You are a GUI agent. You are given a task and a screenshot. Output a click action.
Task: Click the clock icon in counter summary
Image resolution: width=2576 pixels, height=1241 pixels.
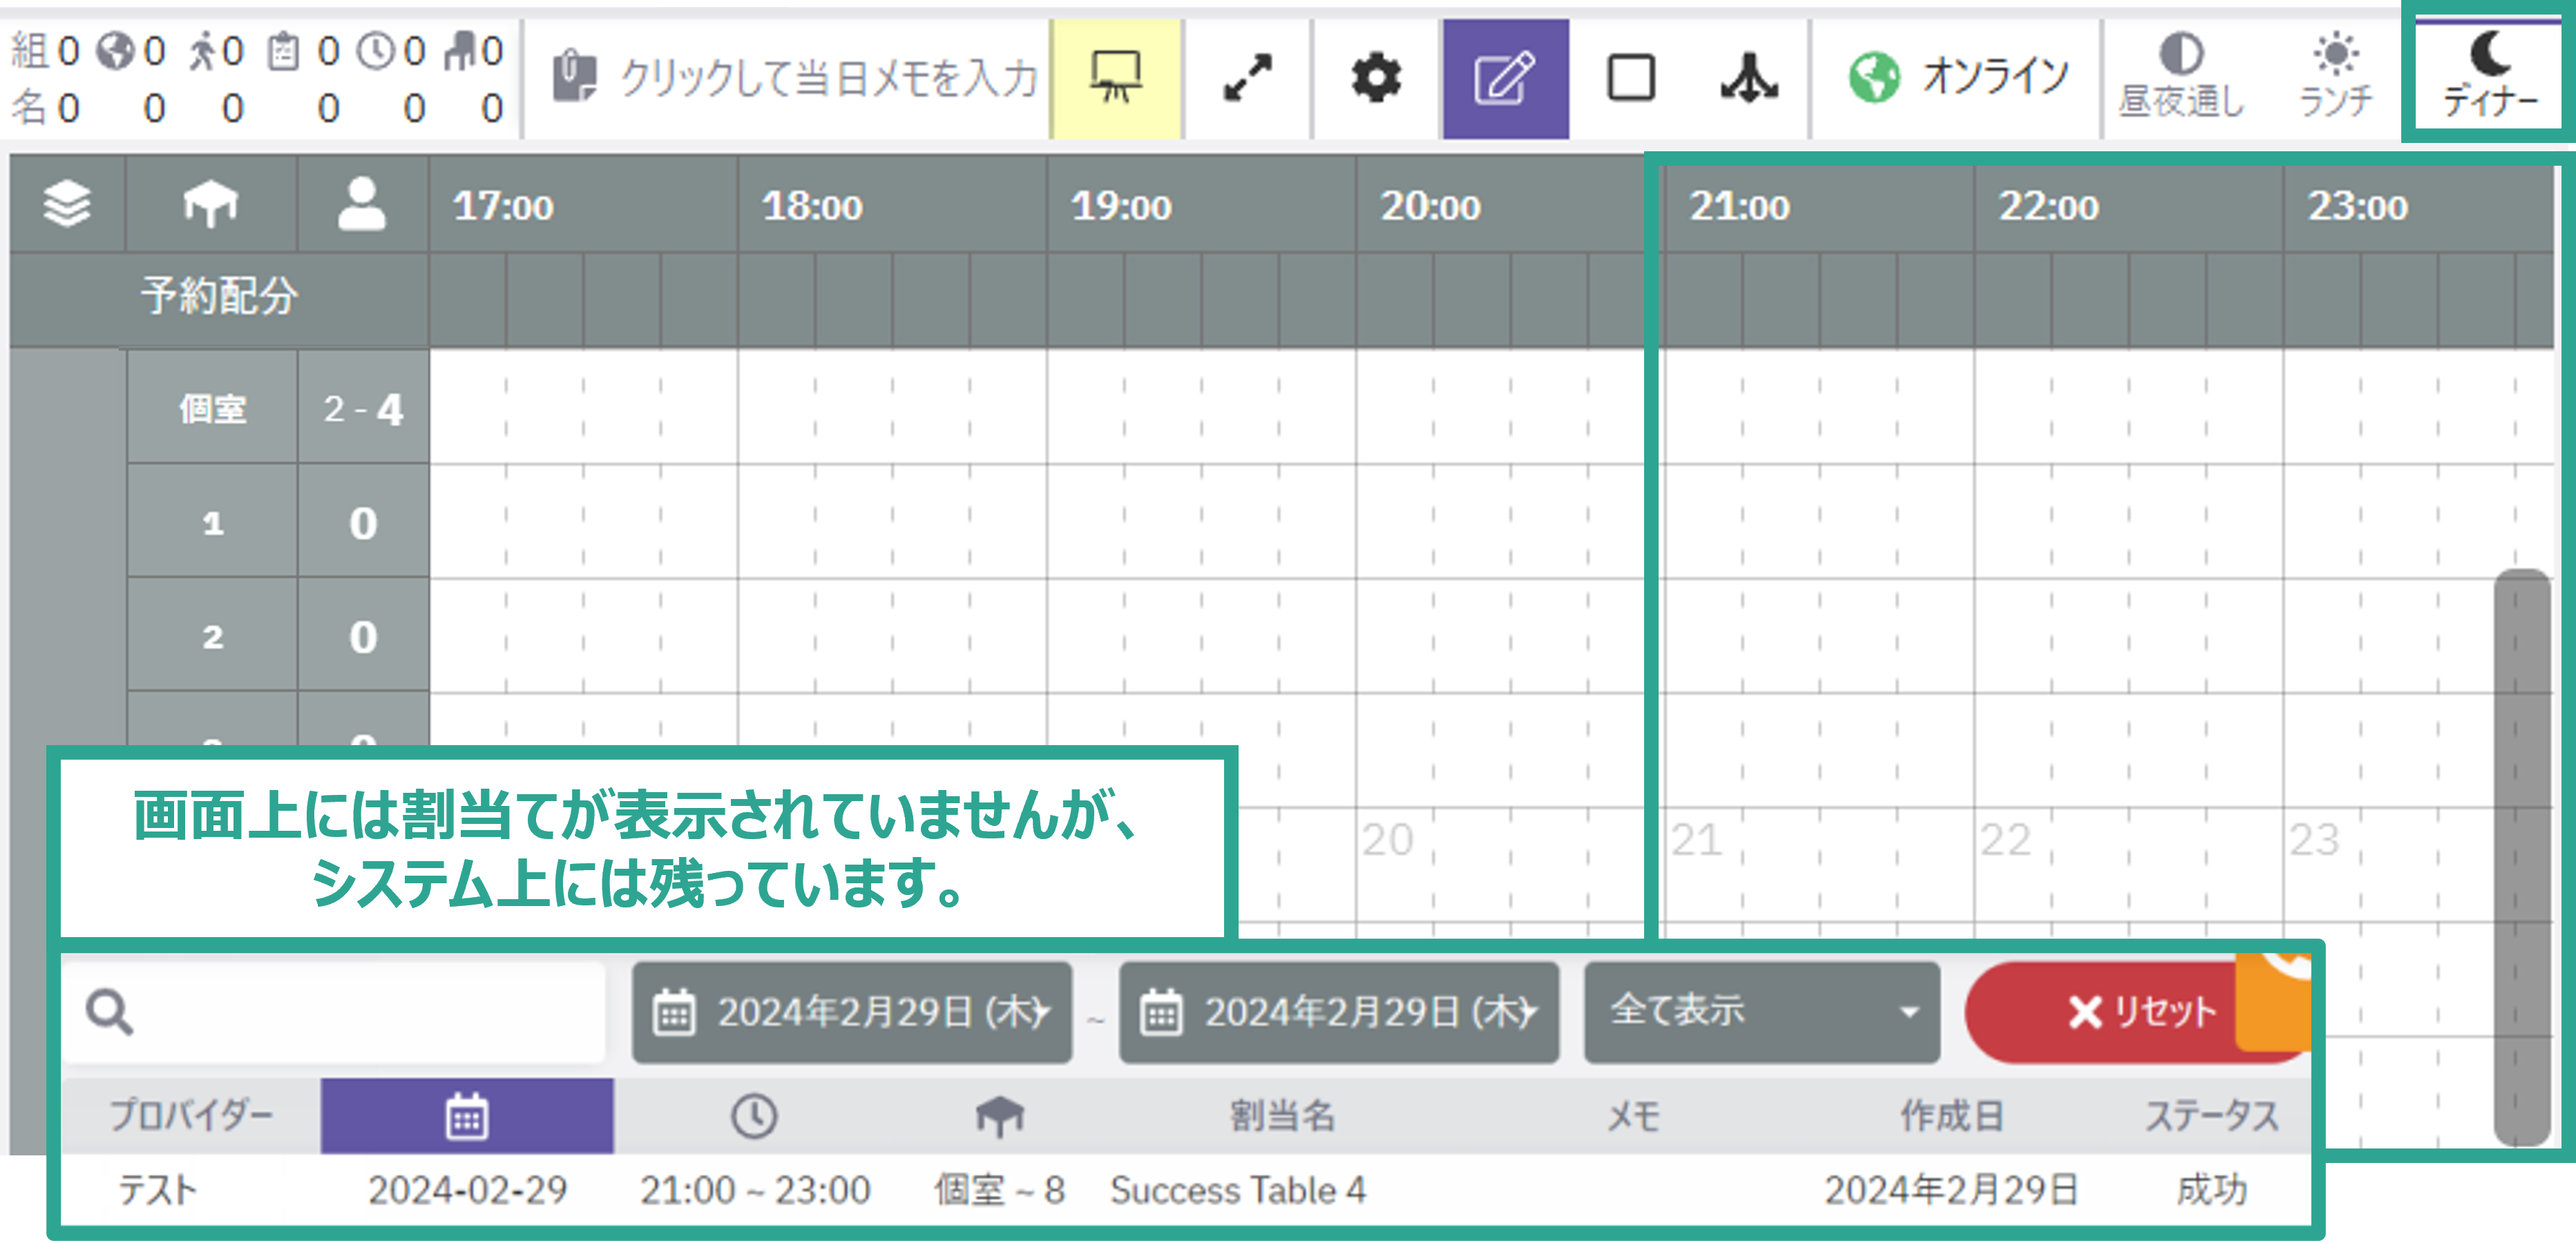point(377,50)
